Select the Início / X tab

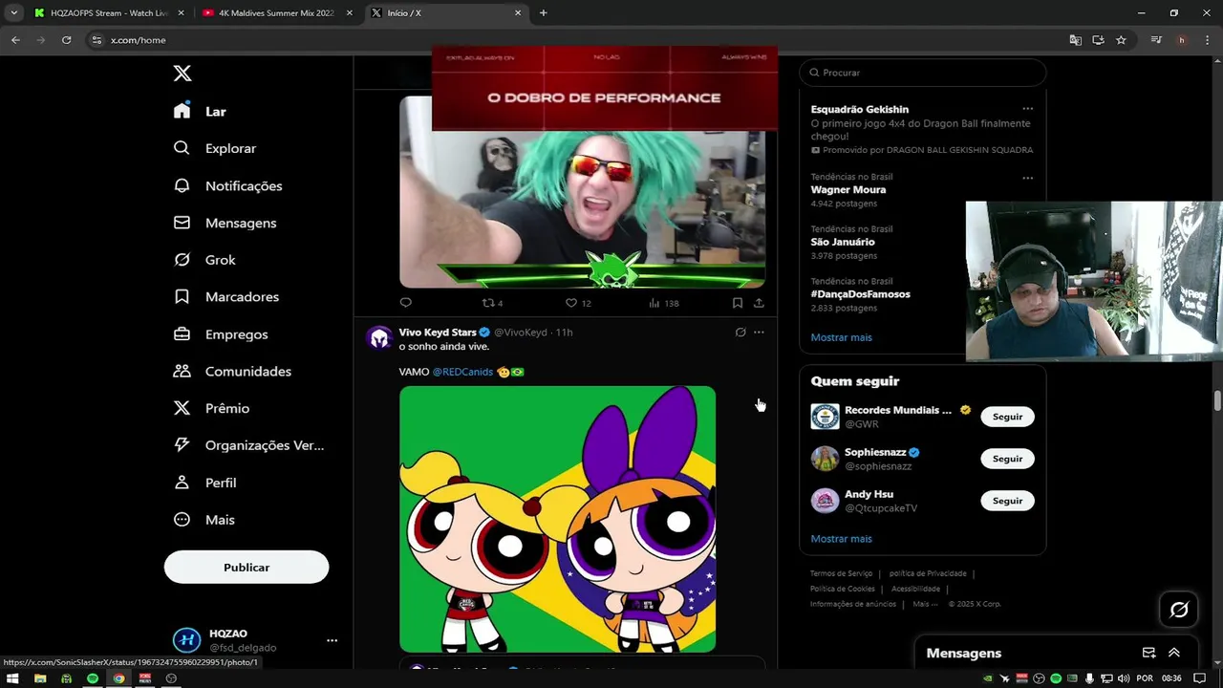click(446, 12)
